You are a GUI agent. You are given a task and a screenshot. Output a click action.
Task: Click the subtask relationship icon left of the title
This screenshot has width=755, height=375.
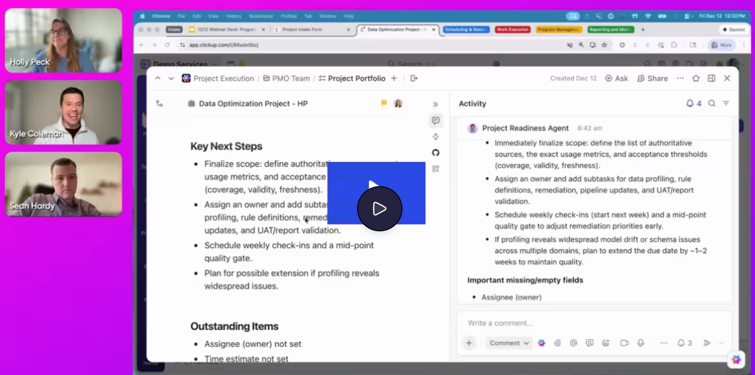159,103
